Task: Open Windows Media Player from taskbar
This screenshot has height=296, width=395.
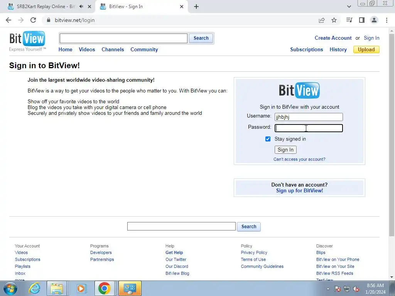Action: pos(81,288)
